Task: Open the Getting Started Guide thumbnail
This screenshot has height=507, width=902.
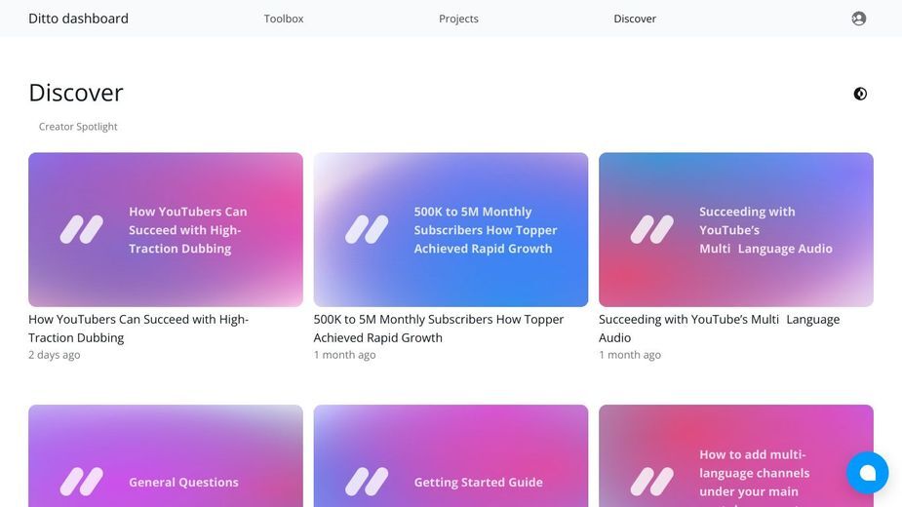Action: coord(451,455)
